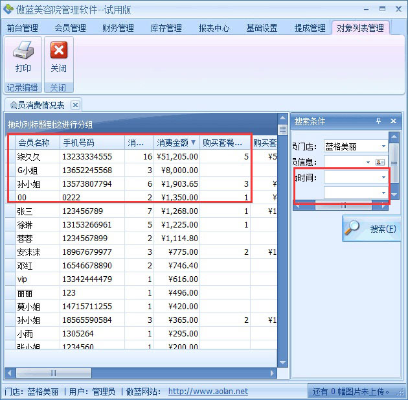
Task: Open the www.aolan.net website link
Action: 208,392
